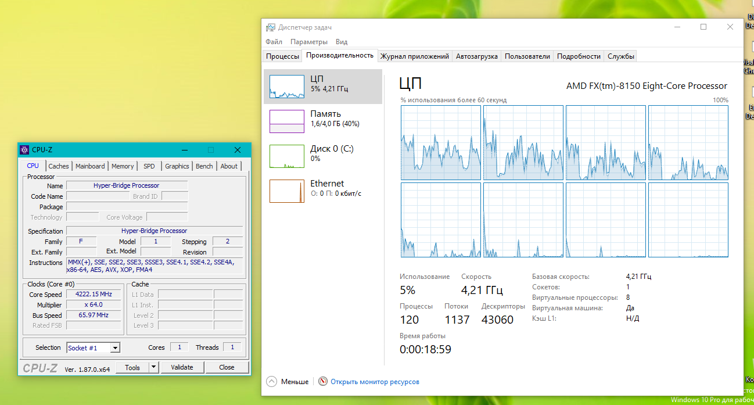Click the Task Manager title bar icon

(271, 27)
